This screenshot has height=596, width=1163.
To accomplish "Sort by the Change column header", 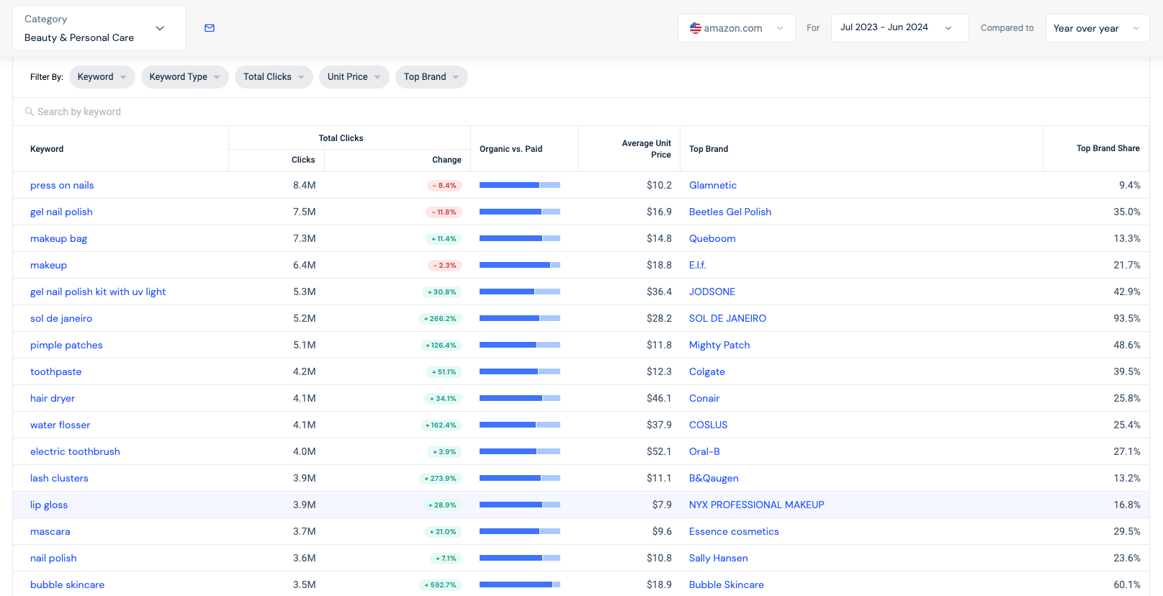I will [x=446, y=160].
